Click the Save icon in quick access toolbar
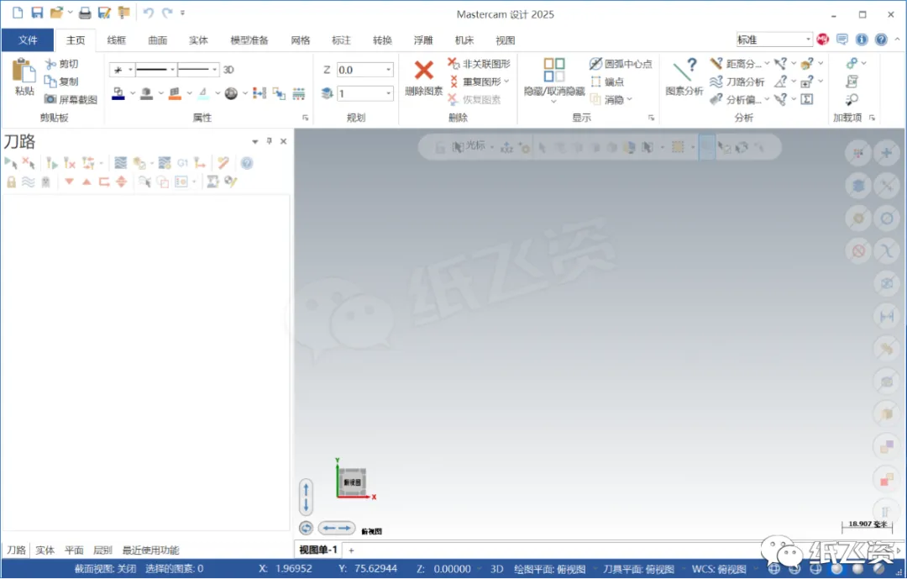This screenshot has height=579, width=907. [37, 13]
